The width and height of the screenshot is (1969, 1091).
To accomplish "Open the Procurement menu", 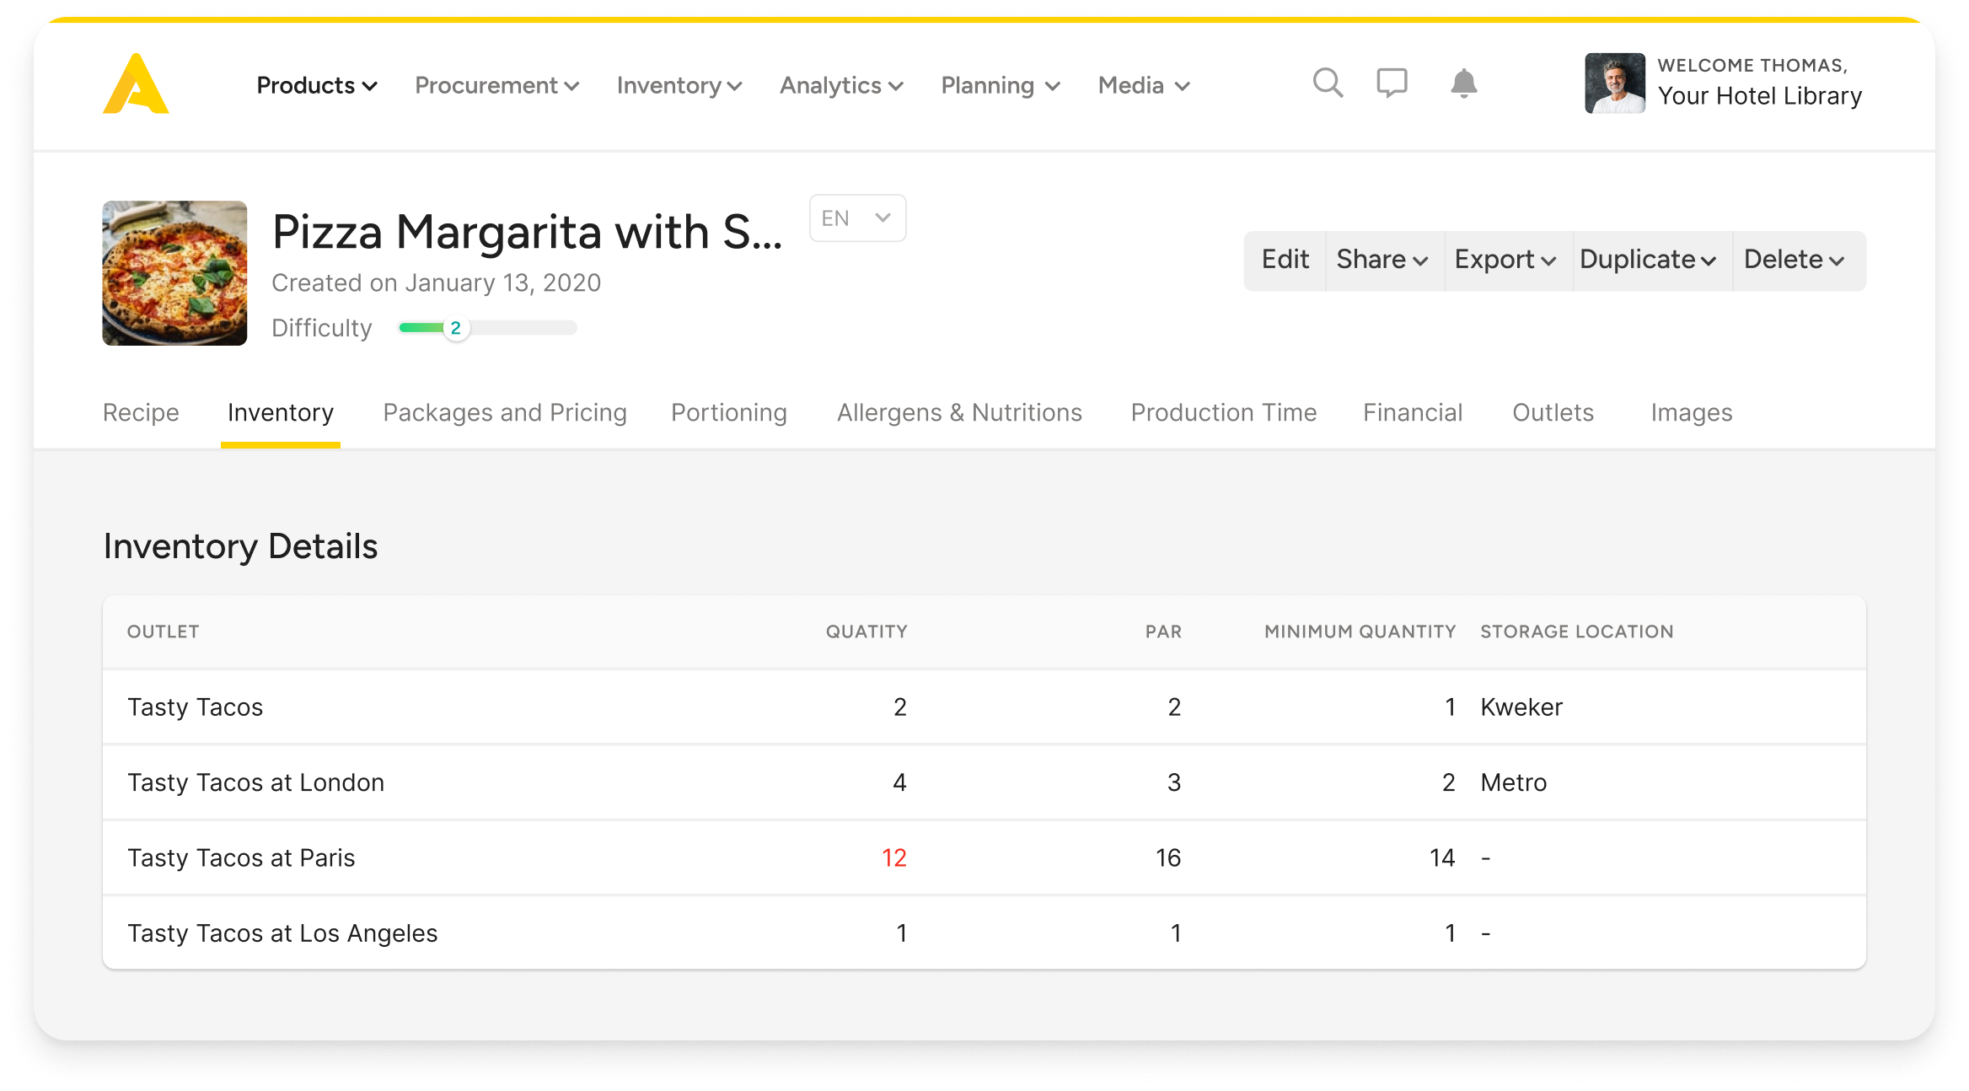I will (x=496, y=86).
